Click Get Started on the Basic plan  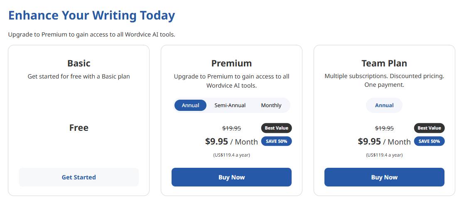click(x=79, y=177)
